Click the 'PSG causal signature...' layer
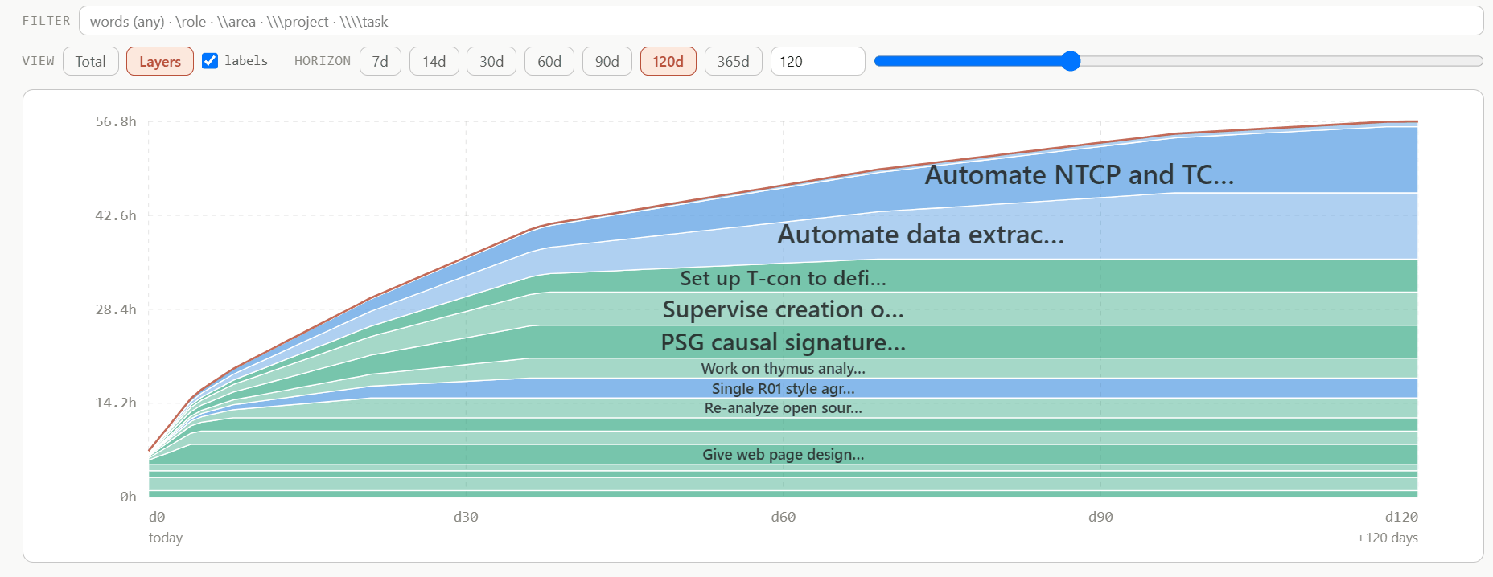Viewport: 1493px width, 577px height. click(783, 342)
